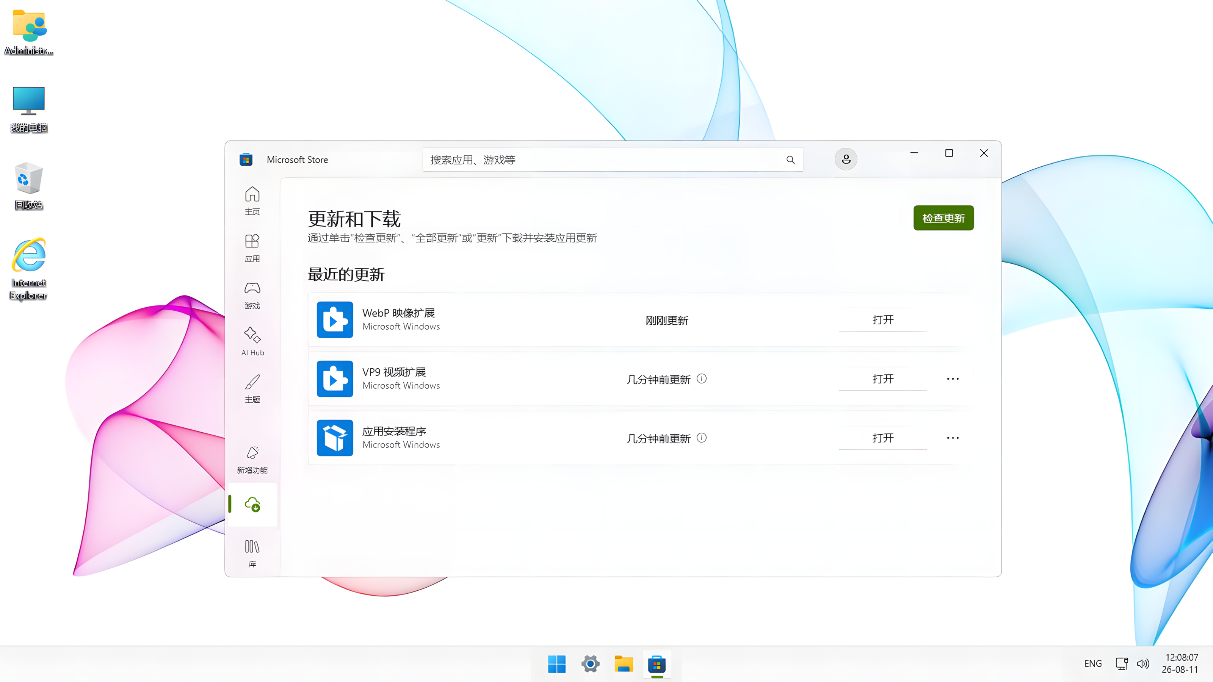Image resolution: width=1213 pixels, height=682 pixels.
Task: Open VP9 视频扩展 with 打开 button
Action: click(x=882, y=379)
